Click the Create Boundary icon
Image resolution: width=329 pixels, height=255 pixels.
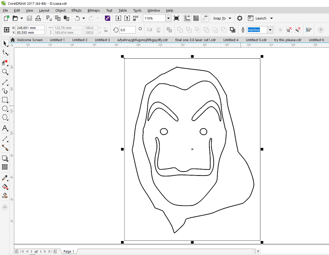(x=232, y=30)
